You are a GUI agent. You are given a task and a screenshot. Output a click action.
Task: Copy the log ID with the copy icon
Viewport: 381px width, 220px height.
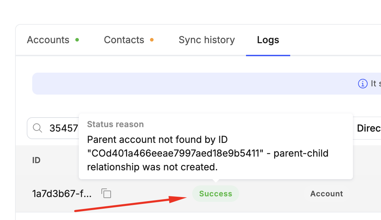(x=107, y=194)
